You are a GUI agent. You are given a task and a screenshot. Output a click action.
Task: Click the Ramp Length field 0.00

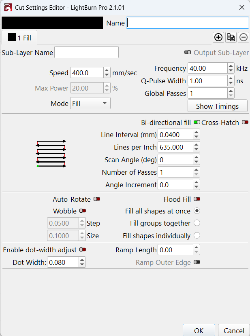click(175, 249)
